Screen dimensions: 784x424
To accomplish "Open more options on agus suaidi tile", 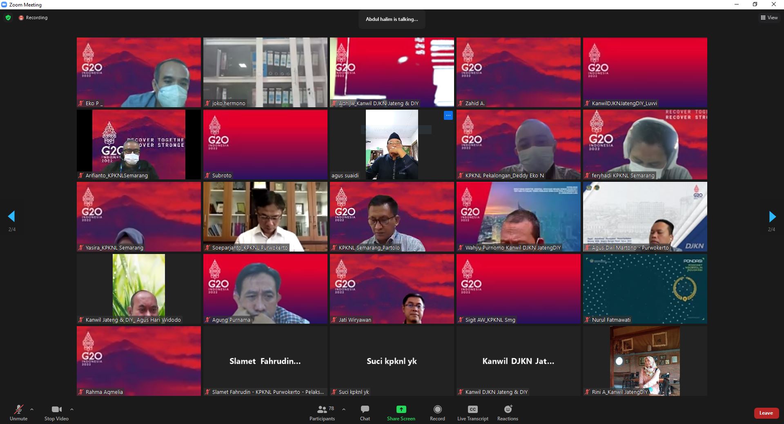I will point(448,115).
